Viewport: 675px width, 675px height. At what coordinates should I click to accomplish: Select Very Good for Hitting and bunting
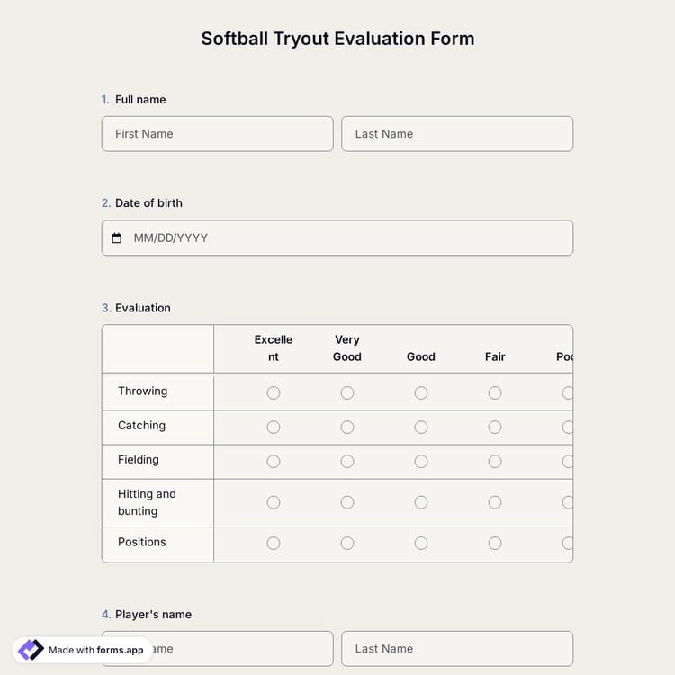click(347, 502)
